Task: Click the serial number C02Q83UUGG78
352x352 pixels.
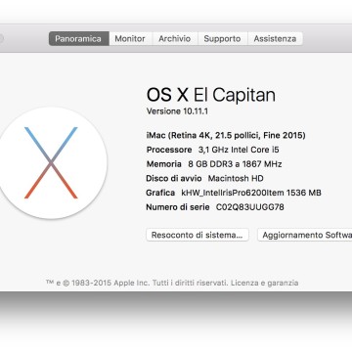Action: coord(250,207)
